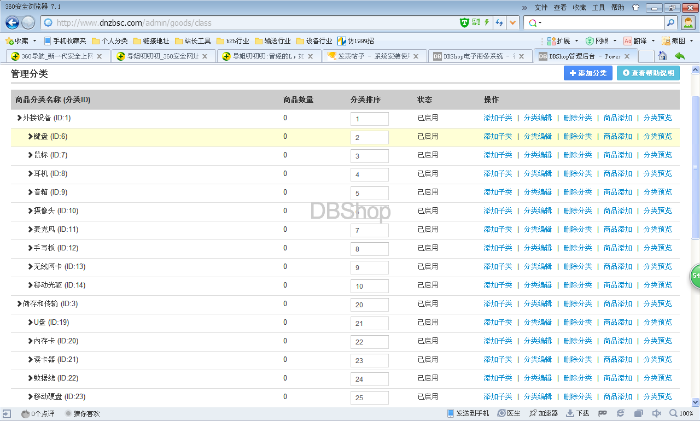This screenshot has height=421, width=700.
Task: Open the 帮助 menu
Action: pos(617,8)
